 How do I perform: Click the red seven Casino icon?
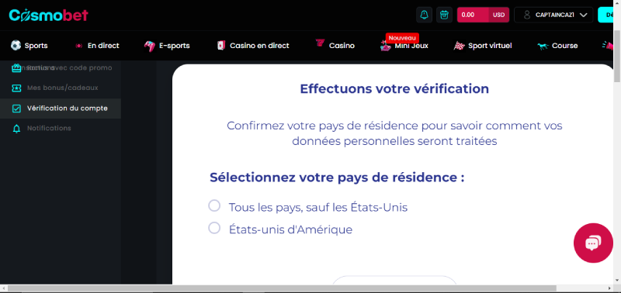pos(320,43)
